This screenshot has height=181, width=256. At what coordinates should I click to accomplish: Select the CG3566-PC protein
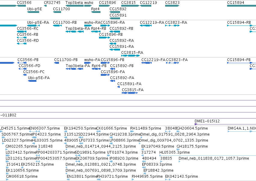tap(34, 72)
